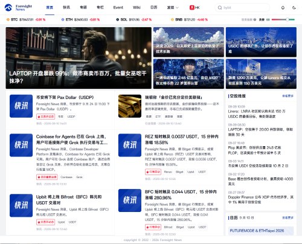Open the Wiki tab
302x244 pixels.
point(137,7)
